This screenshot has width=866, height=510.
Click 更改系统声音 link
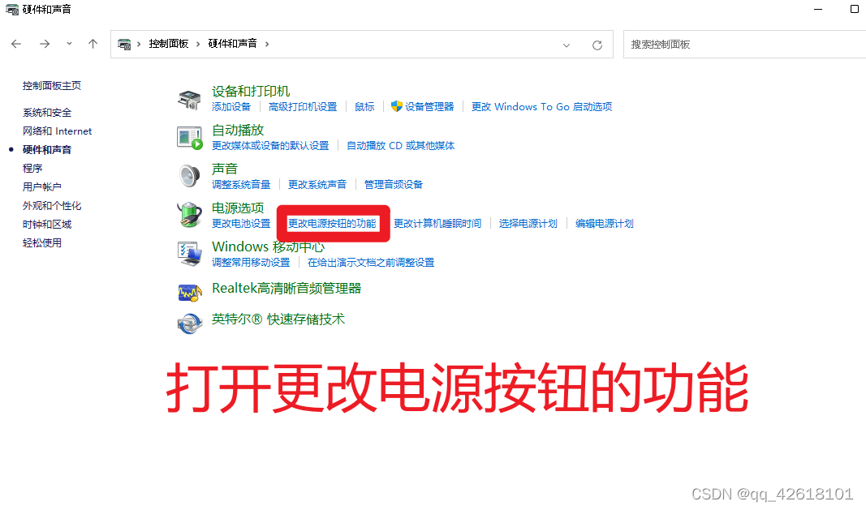pyautogui.click(x=317, y=184)
